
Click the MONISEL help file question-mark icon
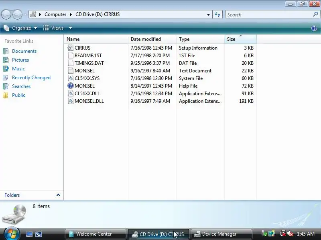[x=71, y=86]
